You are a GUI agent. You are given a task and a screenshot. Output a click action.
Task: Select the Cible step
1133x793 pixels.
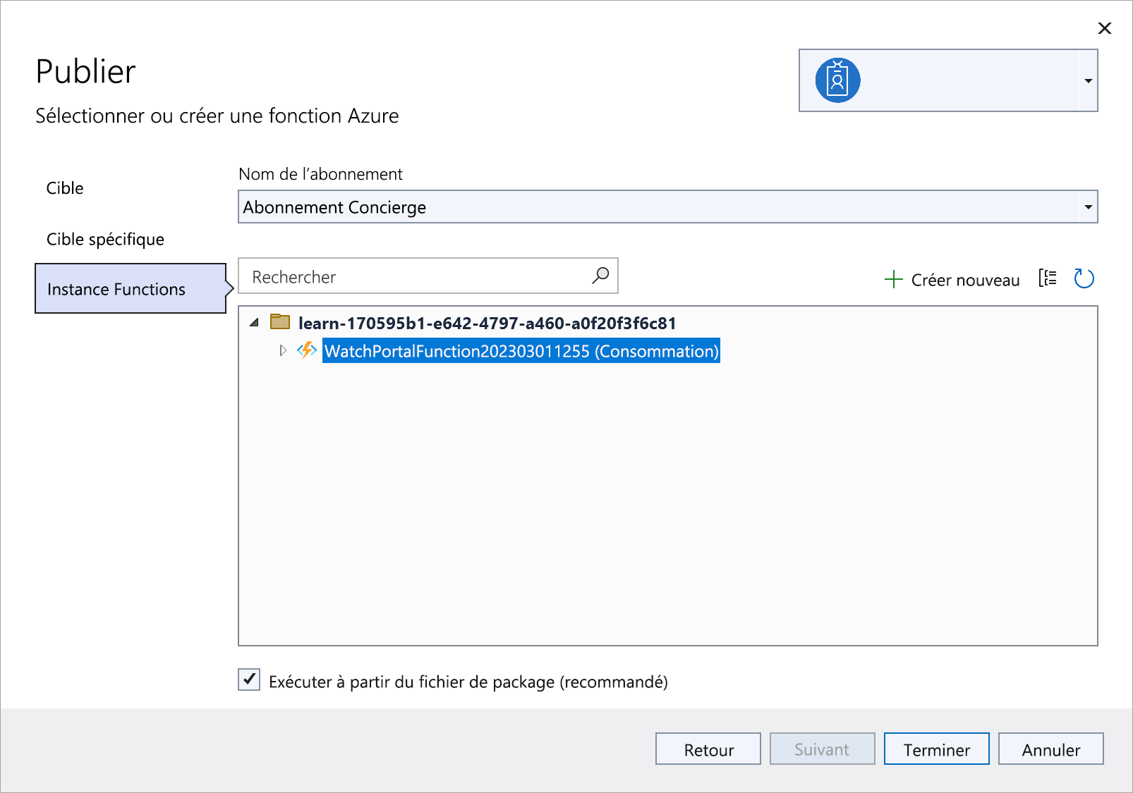tap(65, 188)
